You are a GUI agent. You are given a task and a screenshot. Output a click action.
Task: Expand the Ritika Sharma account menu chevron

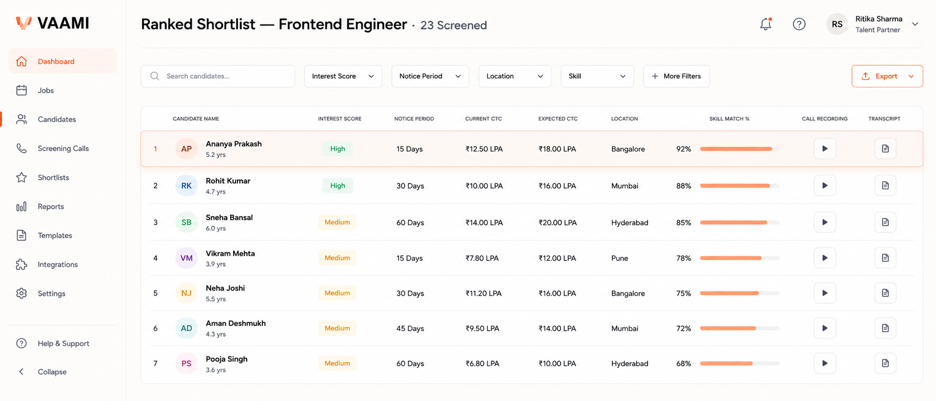[x=915, y=24]
